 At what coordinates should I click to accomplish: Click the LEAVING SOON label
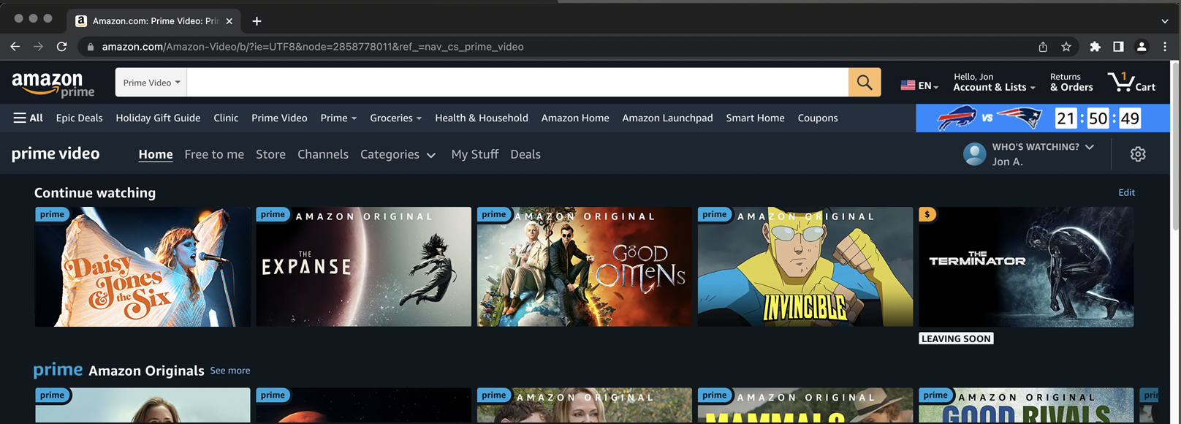[956, 338]
